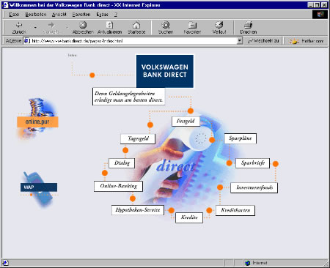Image resolution: width=330 pixels, height=268 pixels.
Task: Click the small Index link top left
Action: (72, 56)
